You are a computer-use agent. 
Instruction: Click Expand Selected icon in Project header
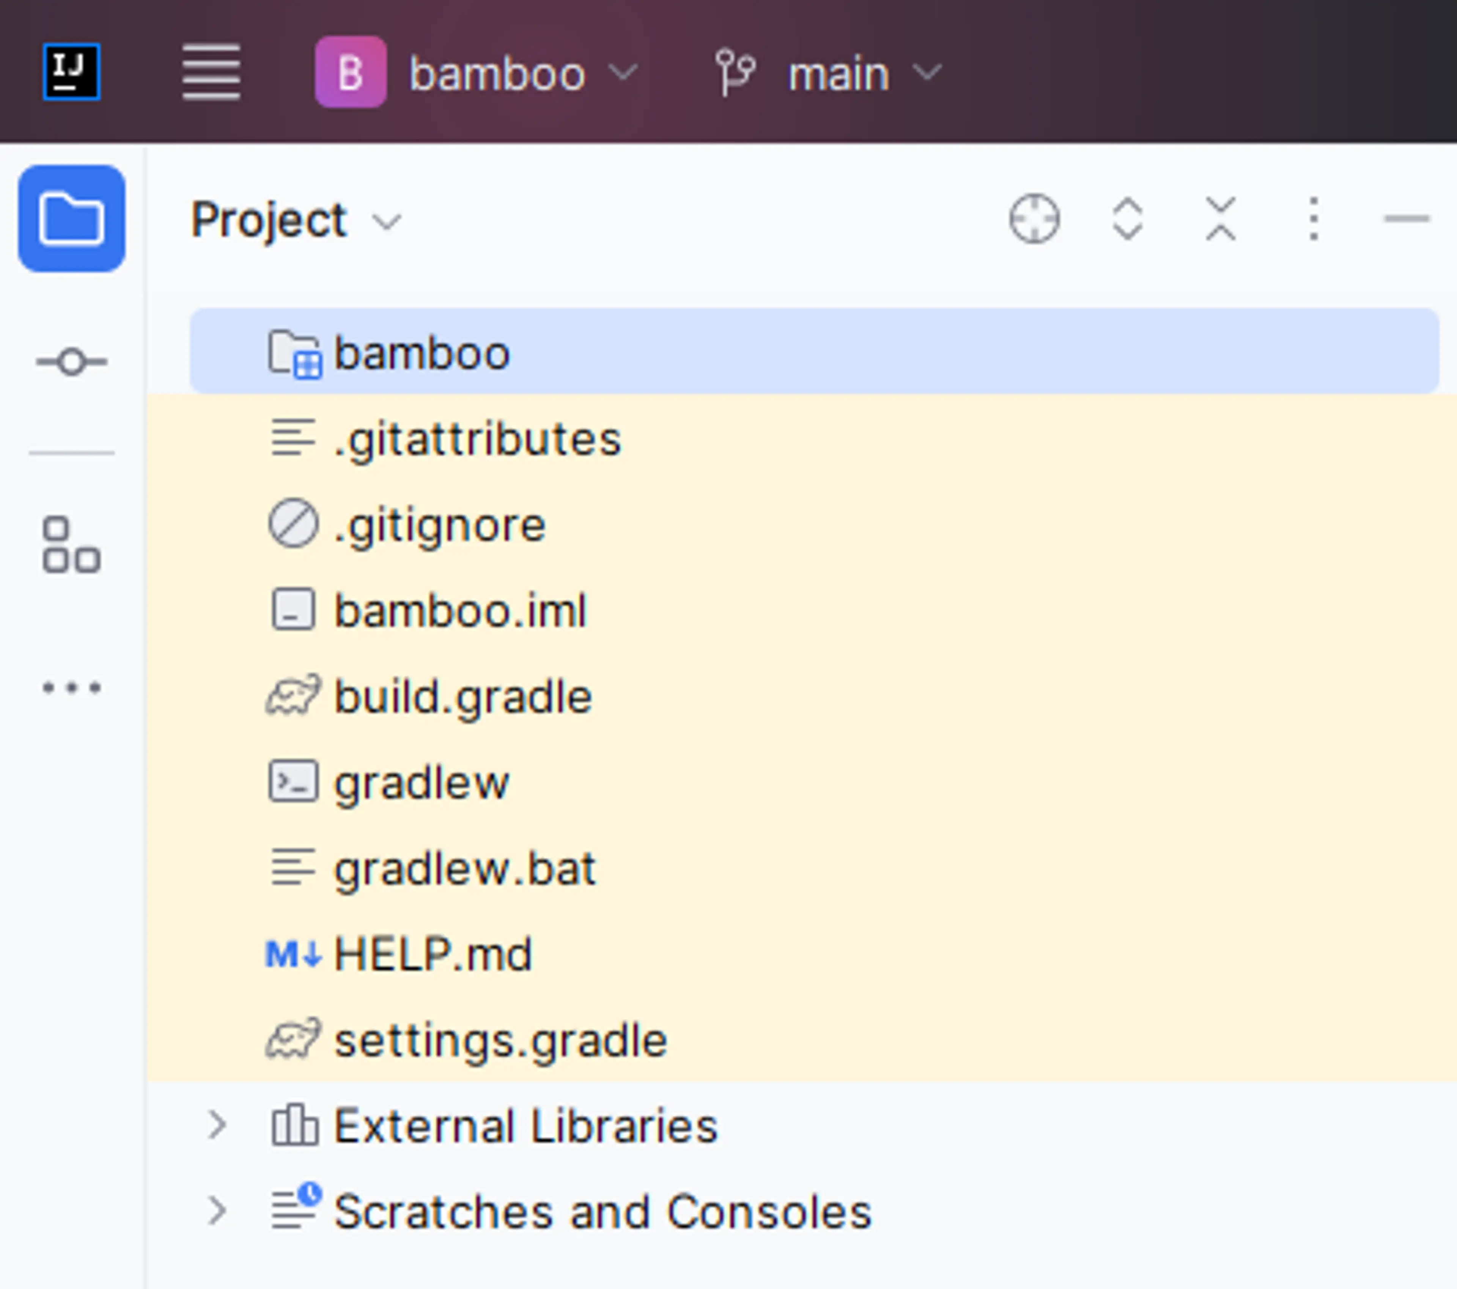tap(1128, 219)
